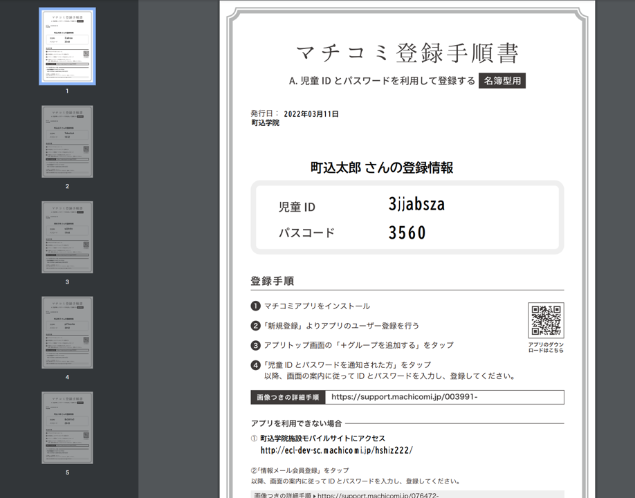Click the ecl-dev-sc.machicomi.jp/hshiz222/ URL
This screenshot has height=498, width=635.
point(337,450)
